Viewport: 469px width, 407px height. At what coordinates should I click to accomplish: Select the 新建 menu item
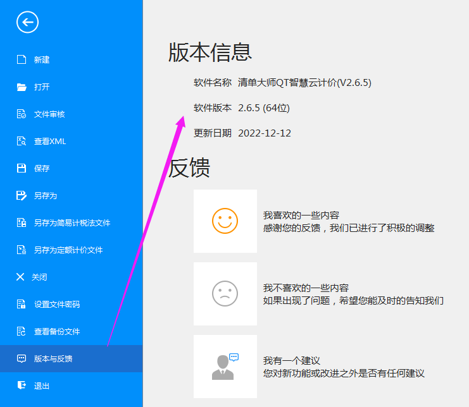(x=71, y=59)
